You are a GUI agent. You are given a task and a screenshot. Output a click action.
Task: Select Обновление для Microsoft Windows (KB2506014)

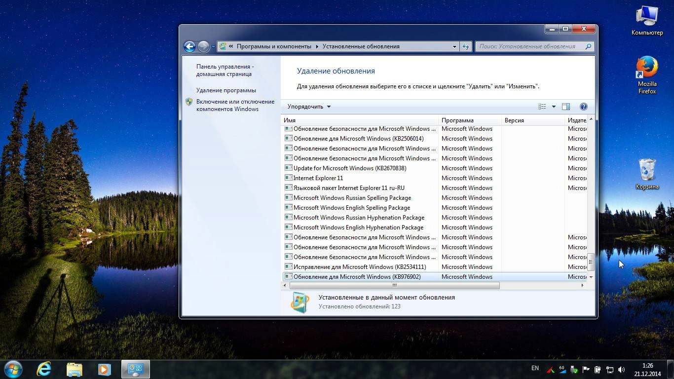click(x=359, y=139)
